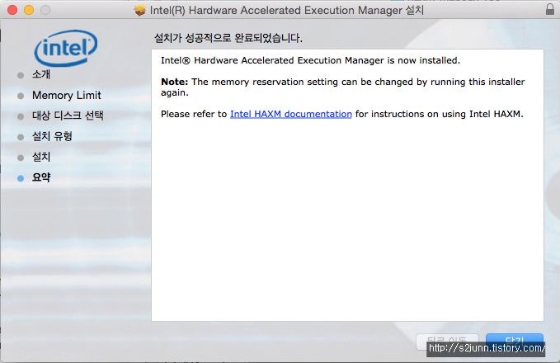
Task: Click the disabled go-back button
Action: click(x=447, y=342)
